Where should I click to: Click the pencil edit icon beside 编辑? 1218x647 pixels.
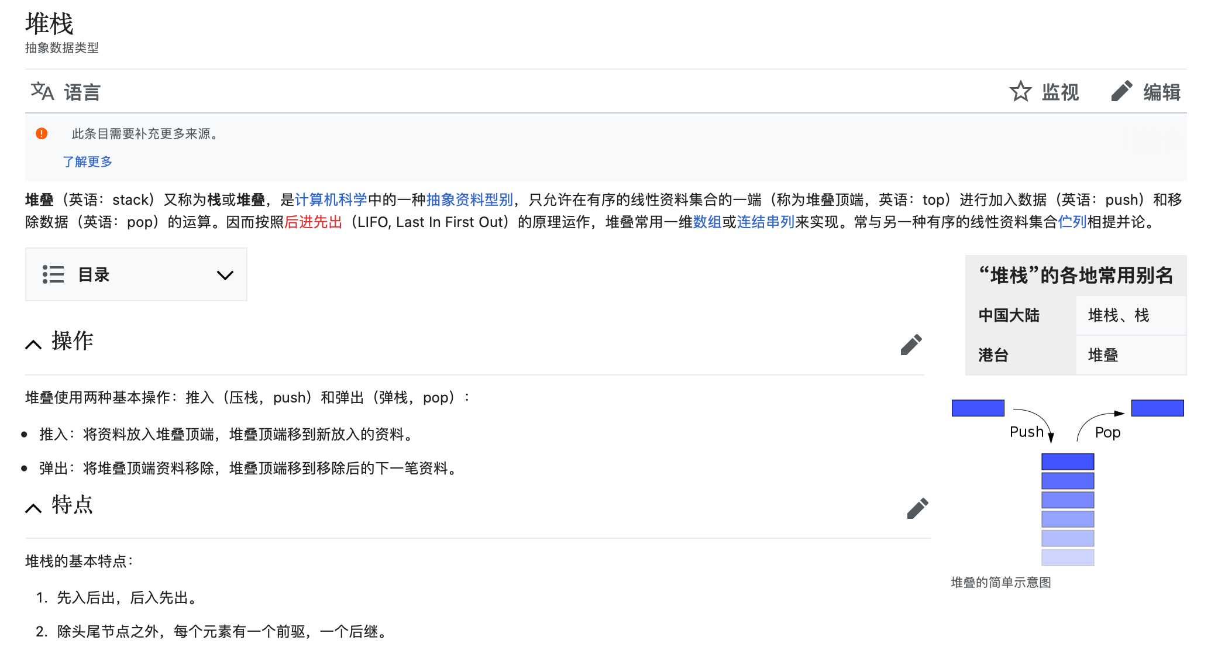tap(1121, 91)
